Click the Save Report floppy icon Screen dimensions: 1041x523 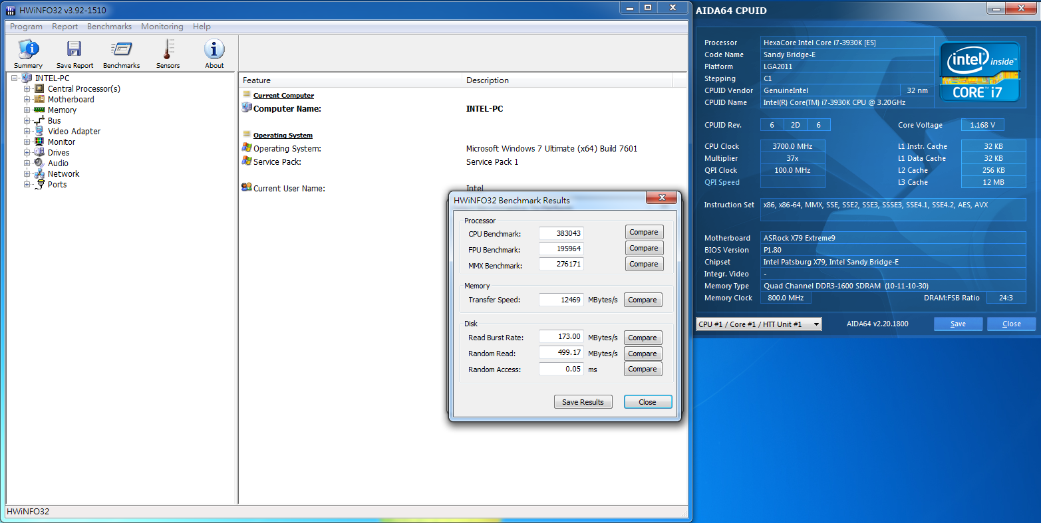click(74, 54)
